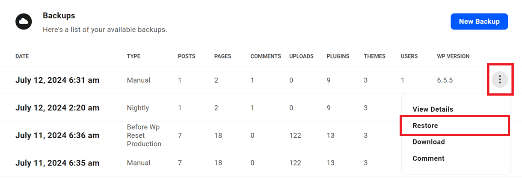Select View Details from the menu
Viewport: 522px width, 180px height.
pos(433,109)
